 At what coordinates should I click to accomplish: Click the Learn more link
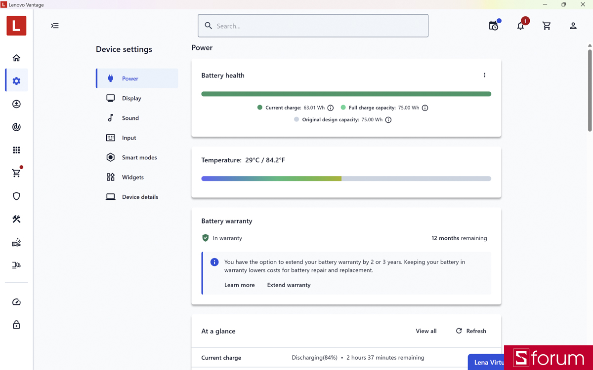[x=240, y=285]
